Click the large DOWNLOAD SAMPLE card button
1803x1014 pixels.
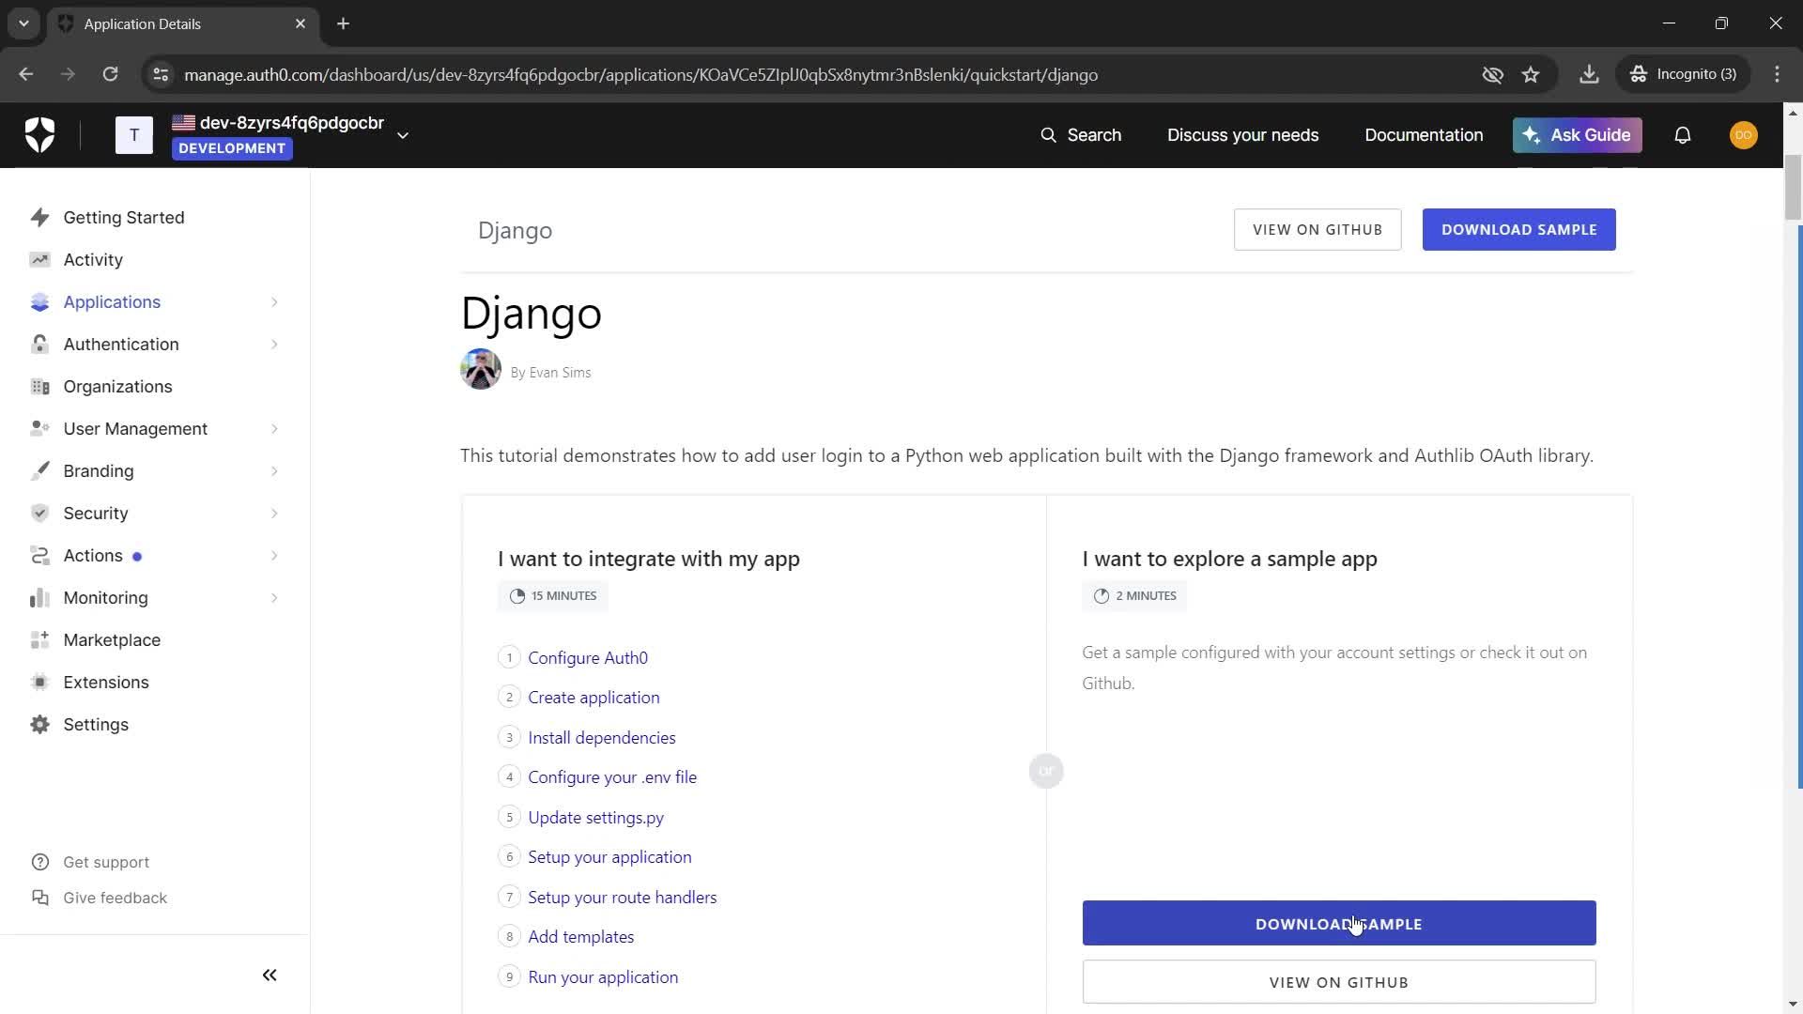tap(1339, 924)
